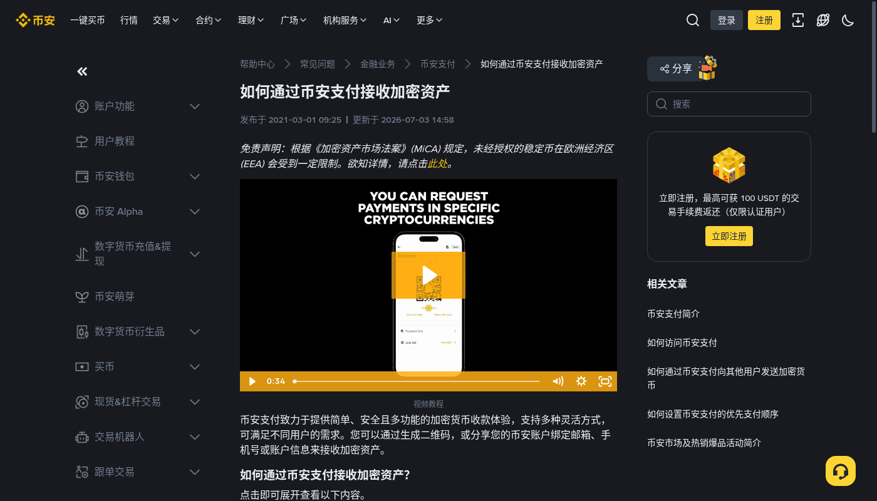Viewport: 877px width, 501px height.
Task: Click the gift box icon next to share
Action: coord(708,68)
